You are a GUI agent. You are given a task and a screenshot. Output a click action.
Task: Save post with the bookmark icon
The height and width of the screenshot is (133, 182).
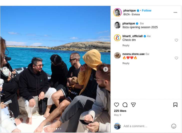[x=175, y=105]
